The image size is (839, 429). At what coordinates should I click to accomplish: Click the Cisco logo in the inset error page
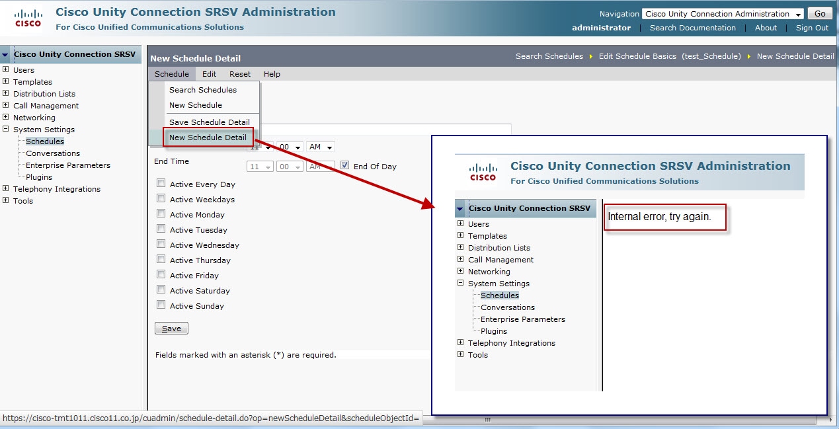coord(483,172)
